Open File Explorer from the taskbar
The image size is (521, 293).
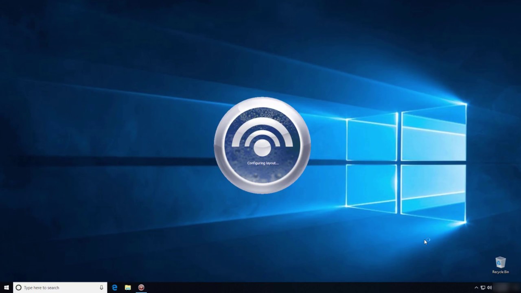(x=128, y=287)
